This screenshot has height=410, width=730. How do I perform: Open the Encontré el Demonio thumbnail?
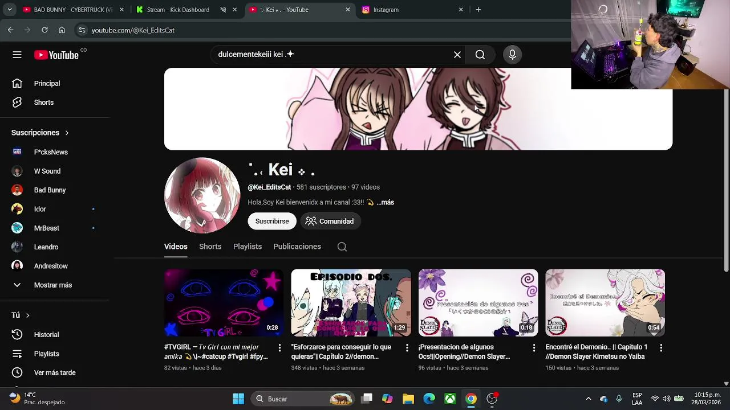[605, 303]
